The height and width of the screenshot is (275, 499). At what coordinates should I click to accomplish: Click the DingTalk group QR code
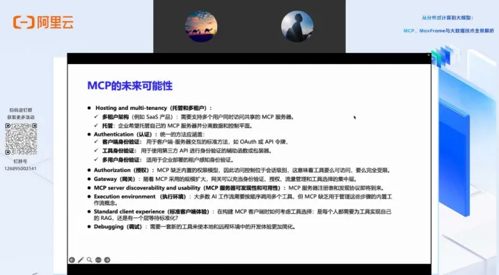click(x=21, y=139)
